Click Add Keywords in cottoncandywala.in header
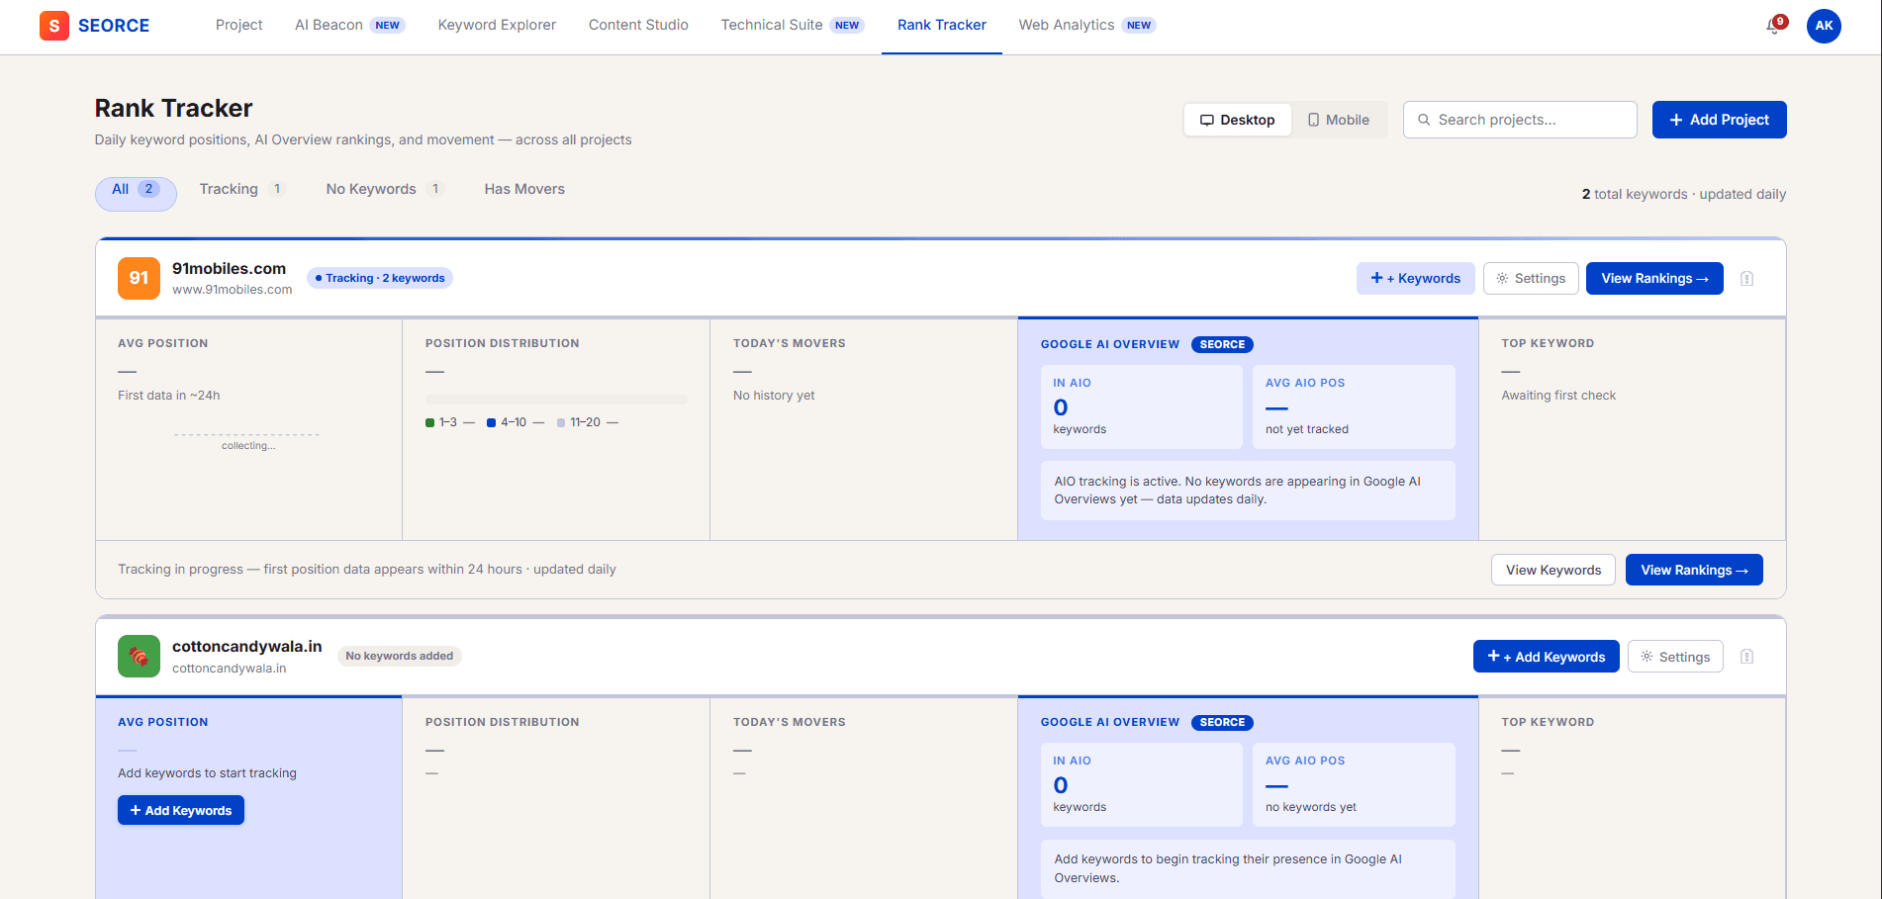Image resolution: width=1882 pixels, height=899 pixels. 1546,657
